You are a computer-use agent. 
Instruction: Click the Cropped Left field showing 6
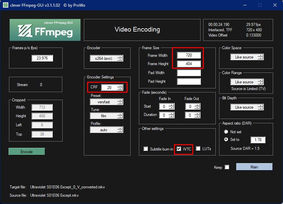point(42,125)
